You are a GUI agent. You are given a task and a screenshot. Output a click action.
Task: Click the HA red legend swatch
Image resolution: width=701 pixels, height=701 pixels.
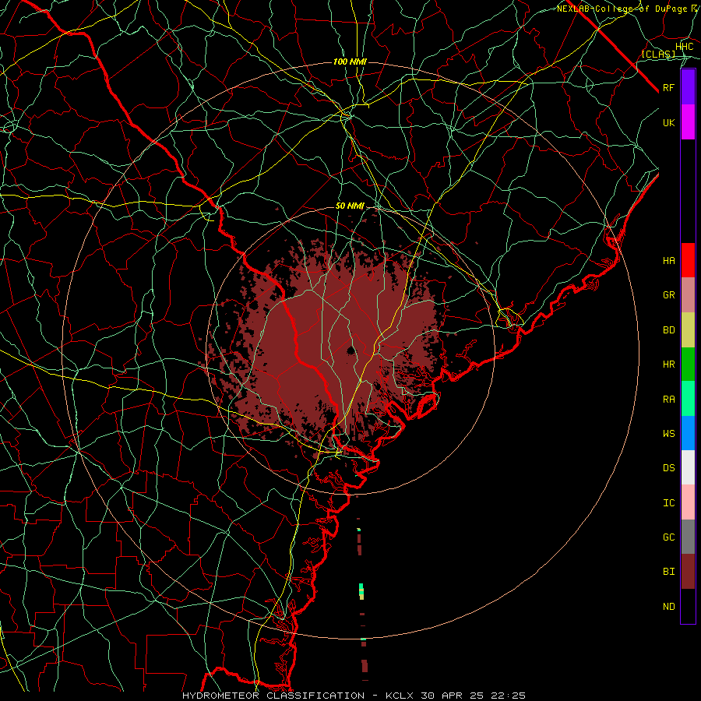(688, 260)
